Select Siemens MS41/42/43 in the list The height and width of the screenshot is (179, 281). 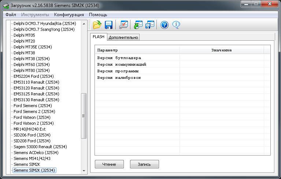coord(32,158)
